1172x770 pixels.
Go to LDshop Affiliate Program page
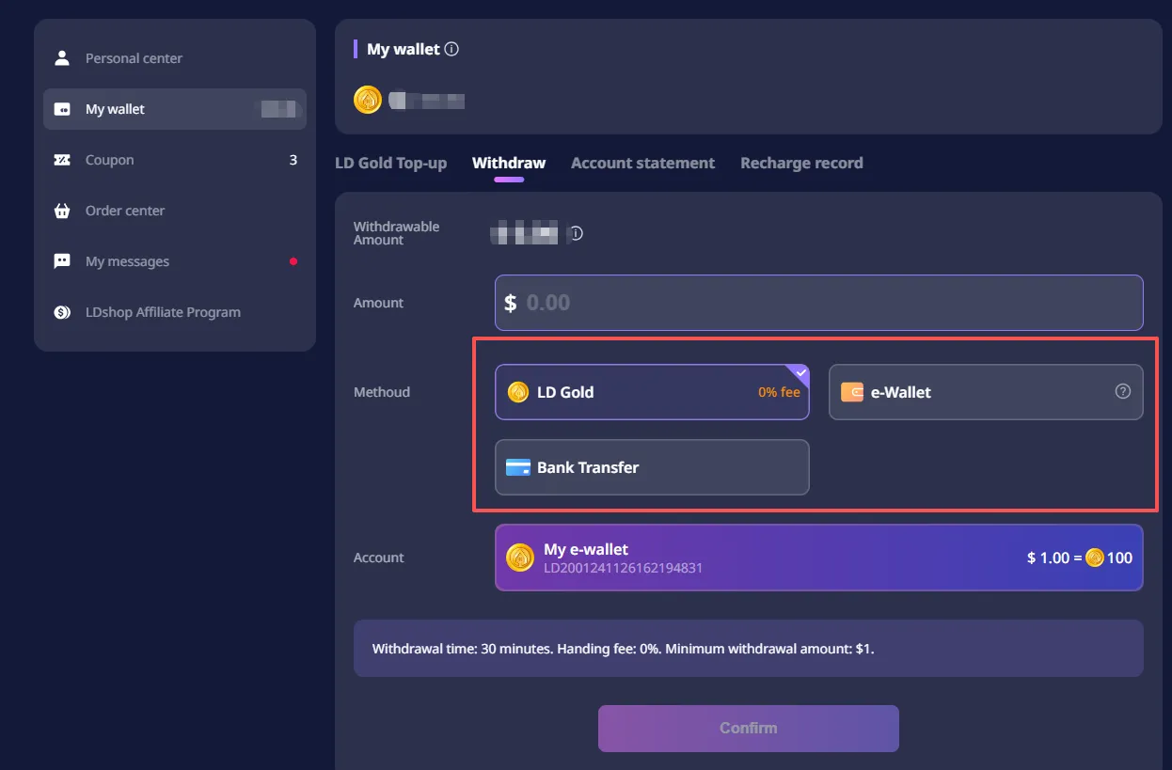click(x=163, y=312)
